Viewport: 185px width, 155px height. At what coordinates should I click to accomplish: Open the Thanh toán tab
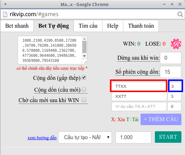[x=141, y=26]
